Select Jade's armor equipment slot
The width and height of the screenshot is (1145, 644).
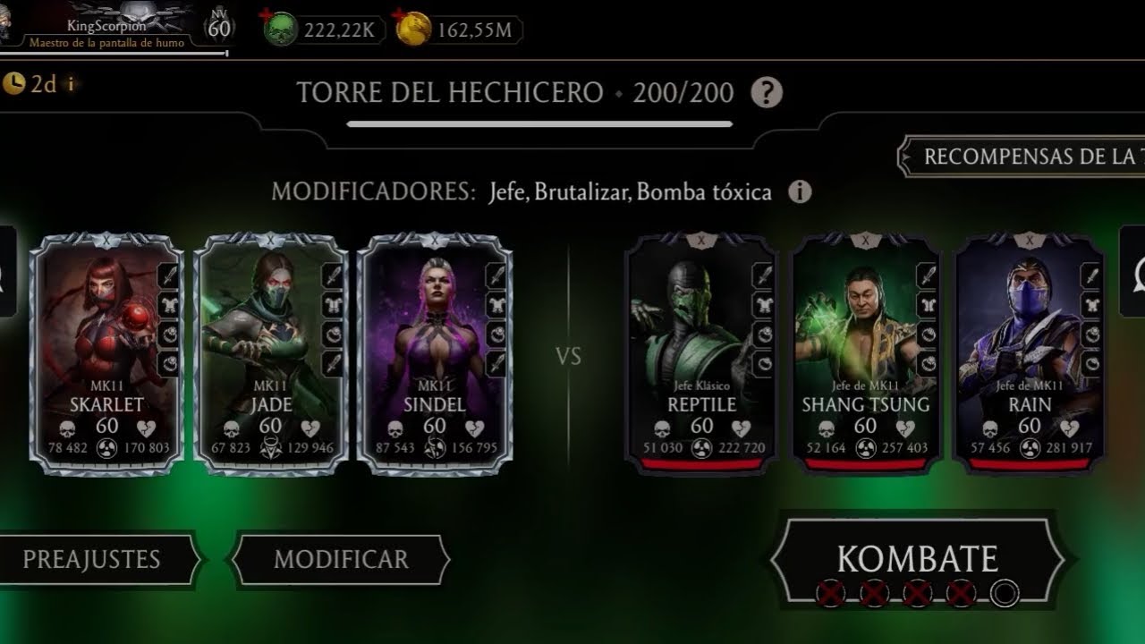(332, 306)
